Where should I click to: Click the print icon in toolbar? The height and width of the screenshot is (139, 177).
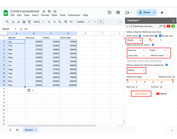pos(24,22)
